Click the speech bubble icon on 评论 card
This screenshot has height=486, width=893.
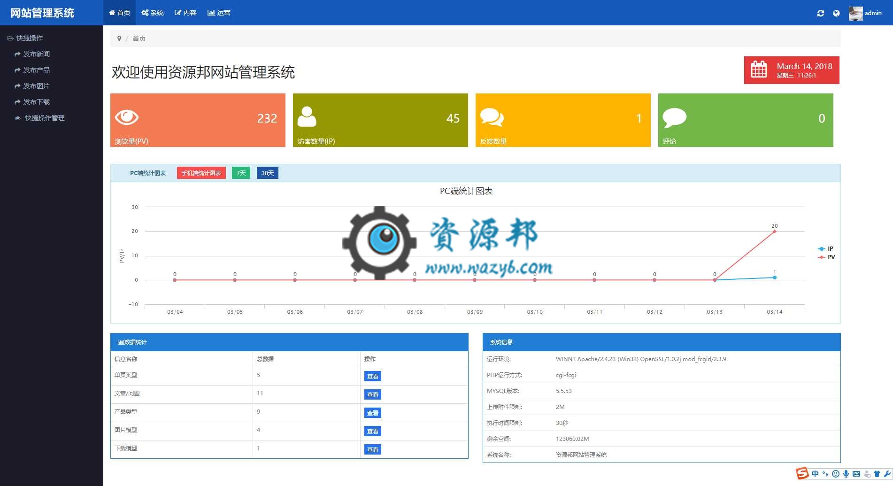tap(674, 117)
